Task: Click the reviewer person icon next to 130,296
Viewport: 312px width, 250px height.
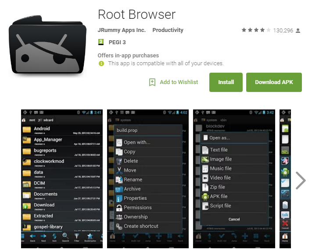Action: [x=298, y=31]
